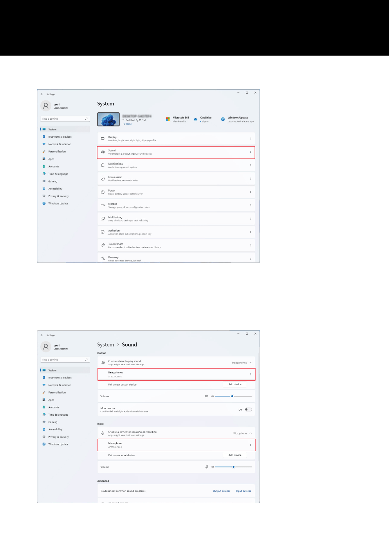Open Troubleshoot row with wrench icon
The width and height of the screenshot is (390, 551).
click(176, 245)
